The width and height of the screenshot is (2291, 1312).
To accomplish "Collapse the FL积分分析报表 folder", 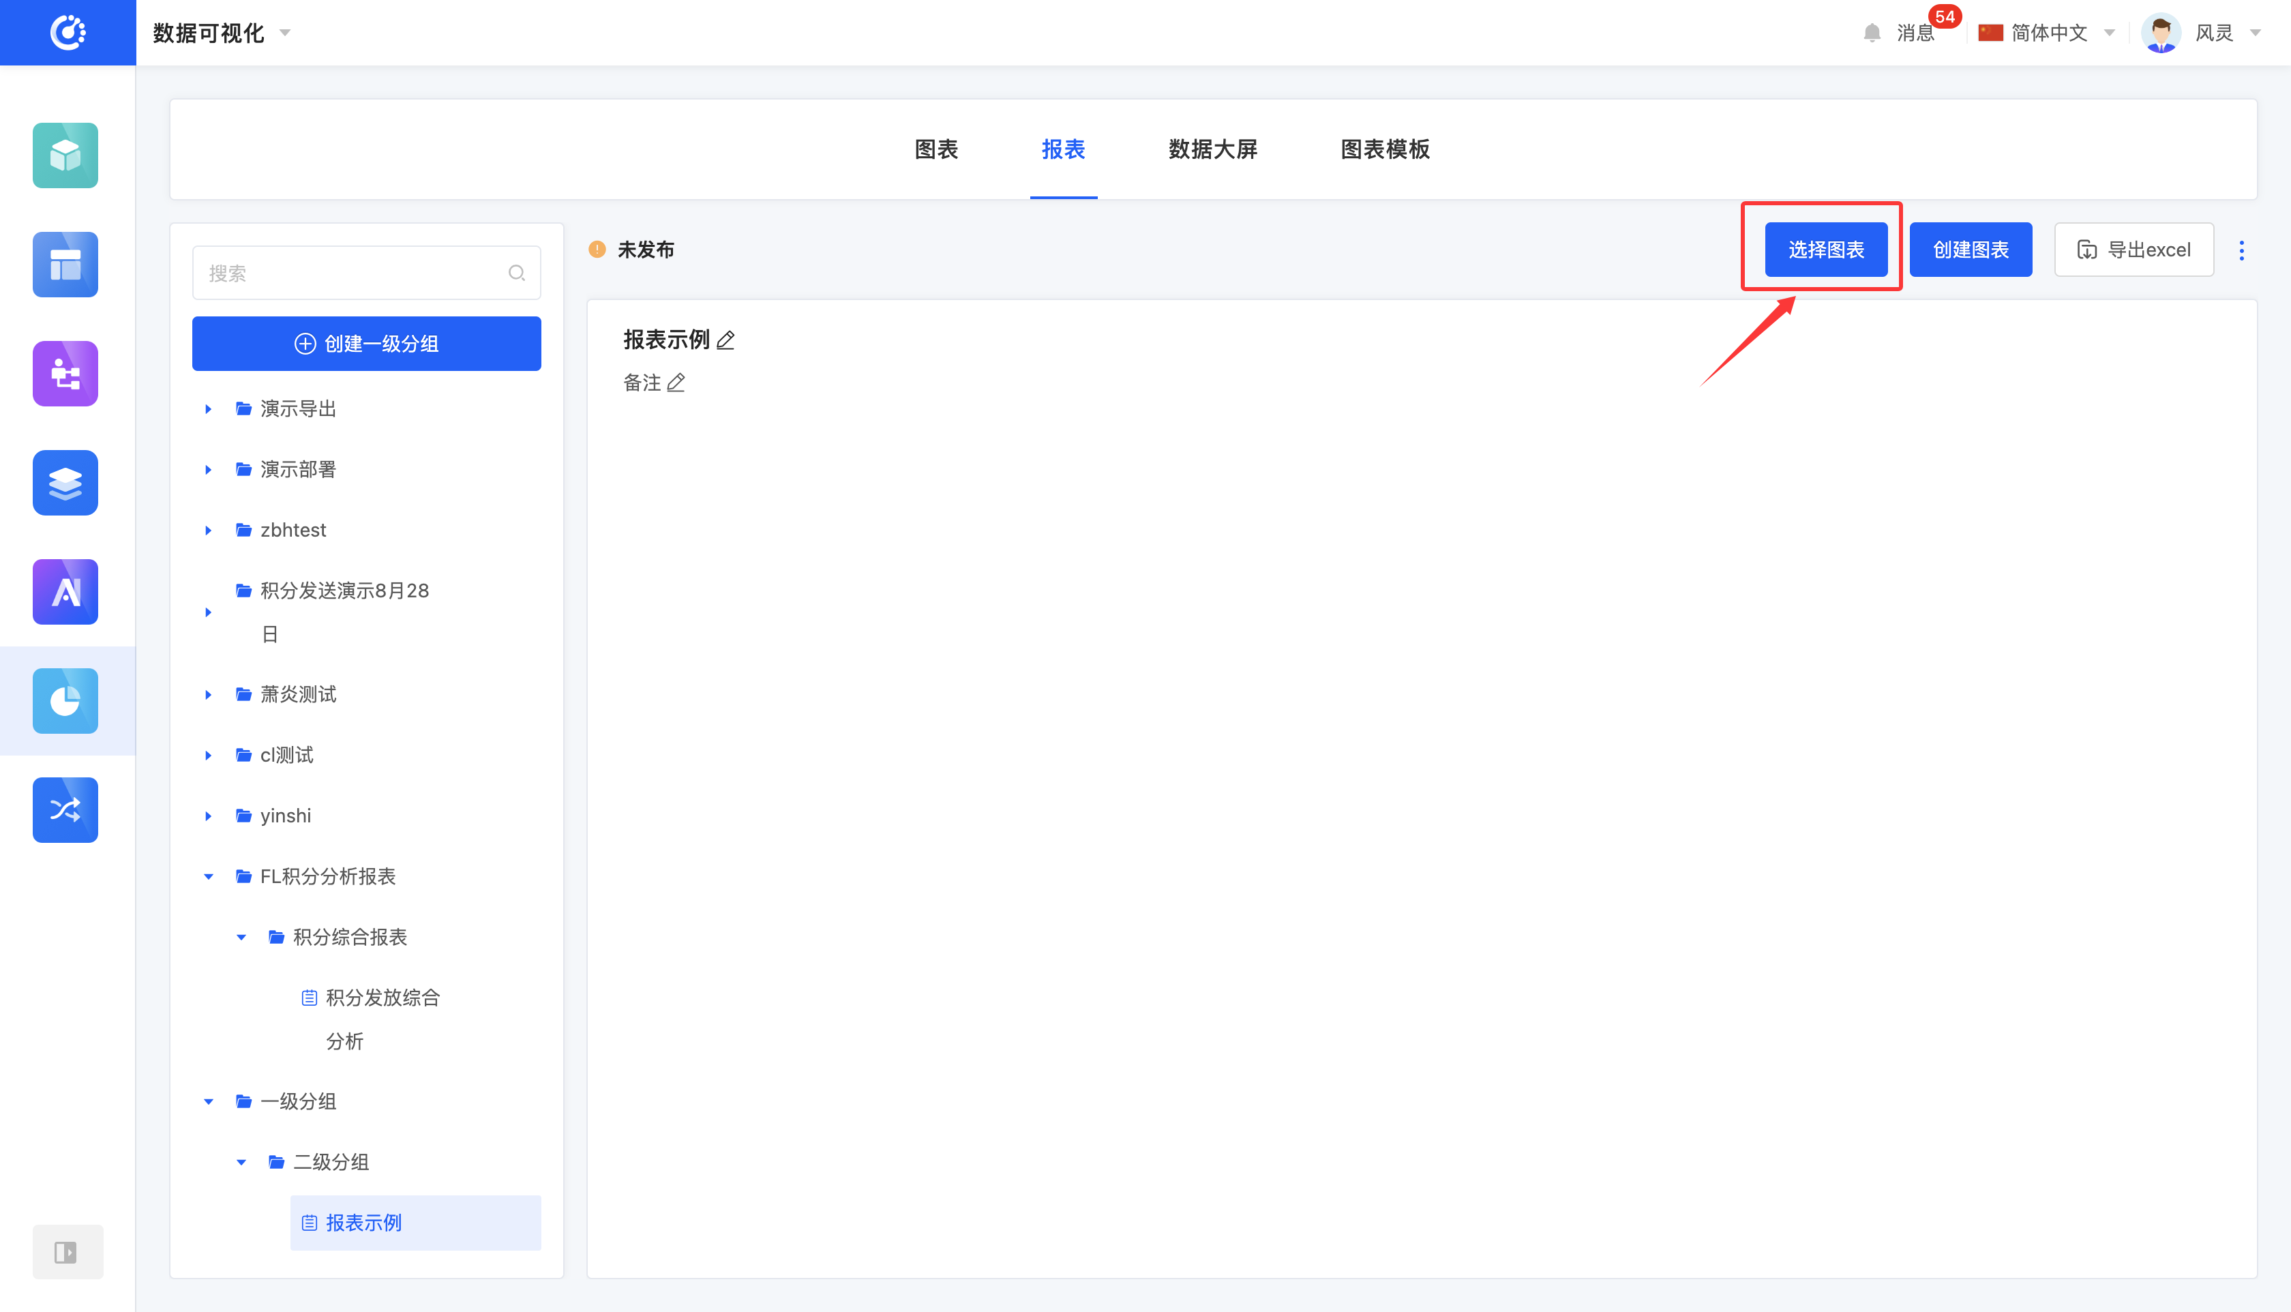I will 208,877.
